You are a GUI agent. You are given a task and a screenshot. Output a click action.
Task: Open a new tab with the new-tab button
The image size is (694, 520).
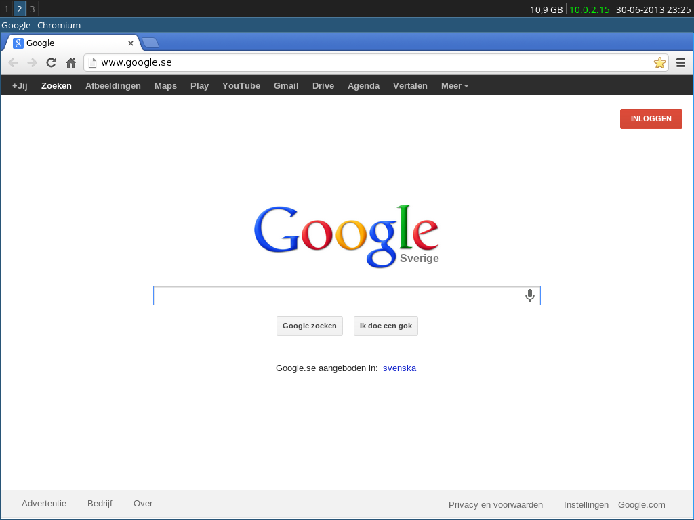[150, 43]
